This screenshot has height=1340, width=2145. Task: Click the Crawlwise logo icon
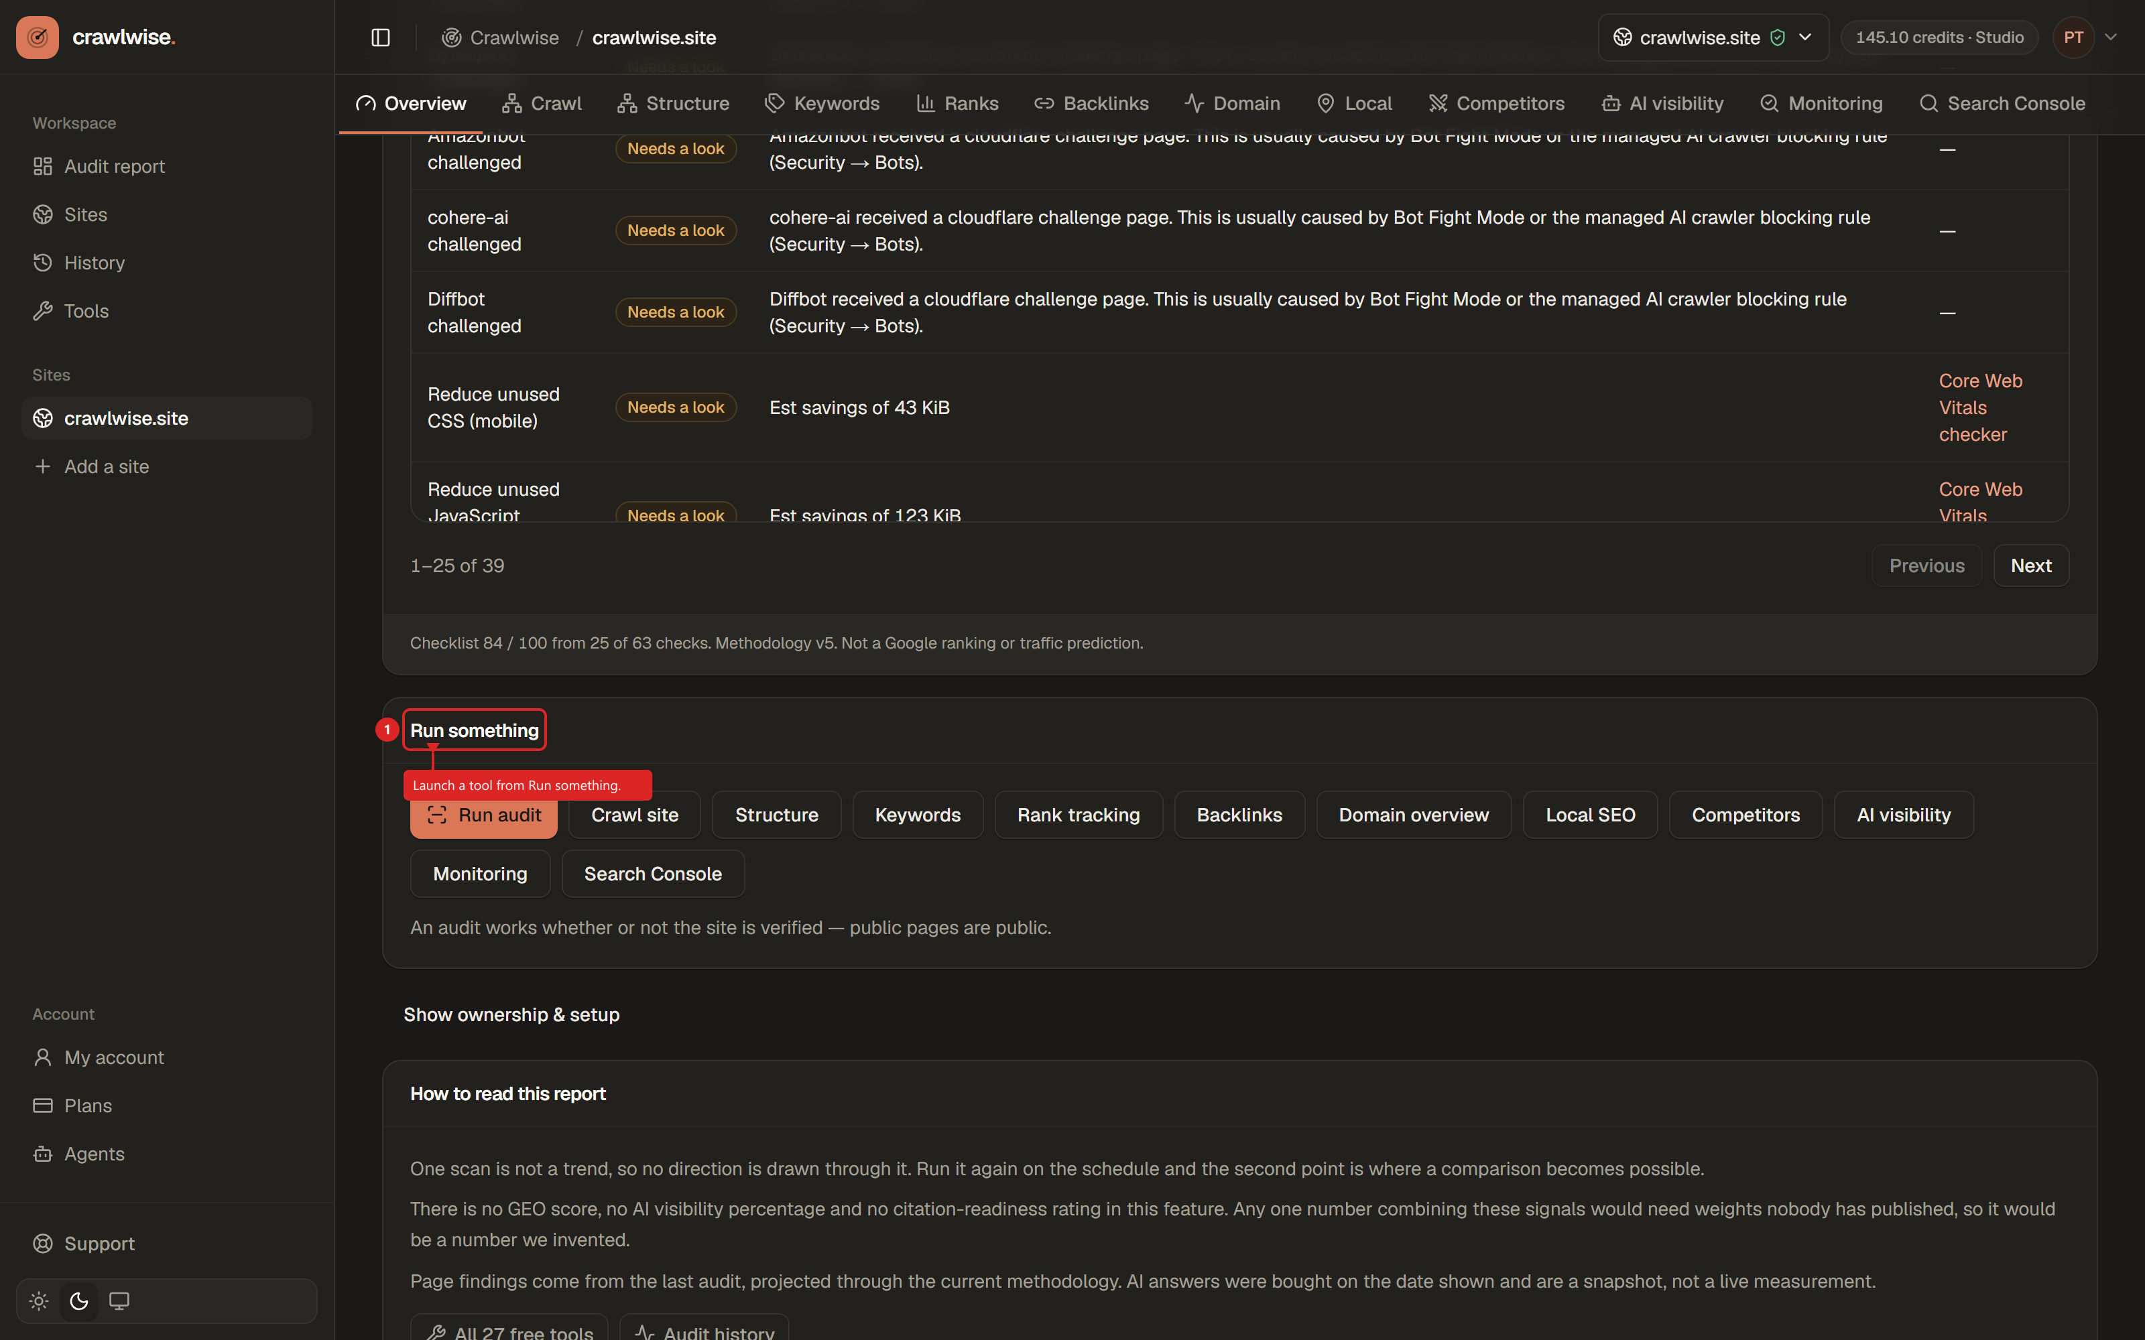(38, 38)
